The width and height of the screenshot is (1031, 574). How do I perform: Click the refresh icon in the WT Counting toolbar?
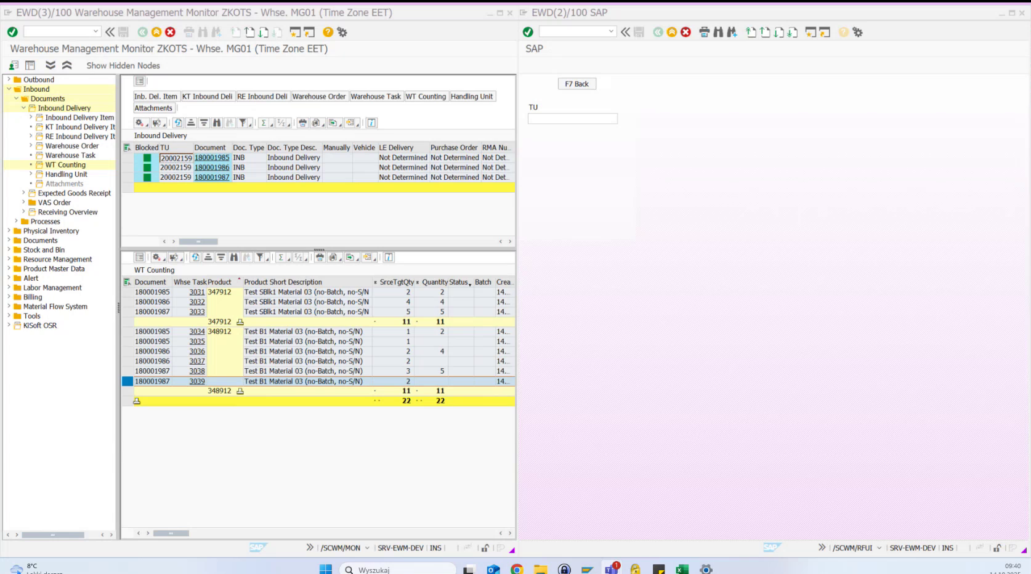tap(196, 257)
